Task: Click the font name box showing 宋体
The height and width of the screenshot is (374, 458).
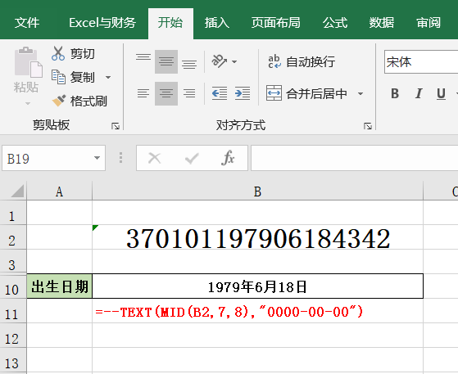Action: 421,62
